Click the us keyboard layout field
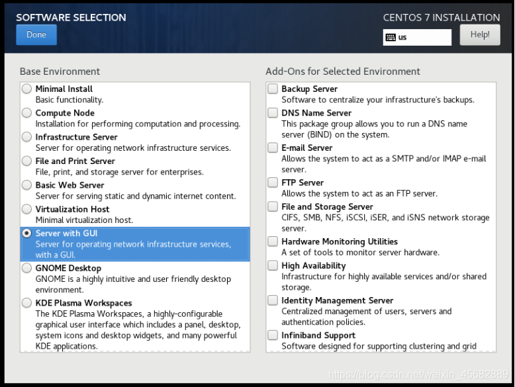This screenshot has height=387, width=515. pyautogui.click(x=417, y=37)
